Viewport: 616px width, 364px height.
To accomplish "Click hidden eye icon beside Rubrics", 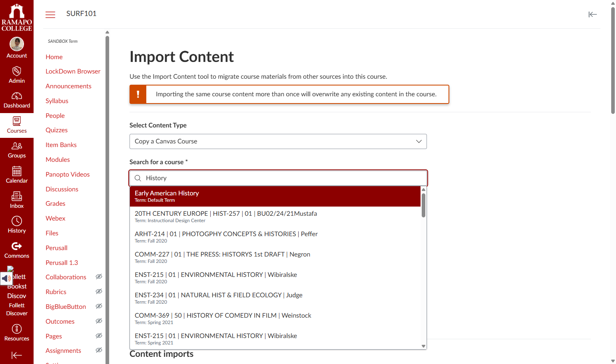I will (x=99, y=291).
